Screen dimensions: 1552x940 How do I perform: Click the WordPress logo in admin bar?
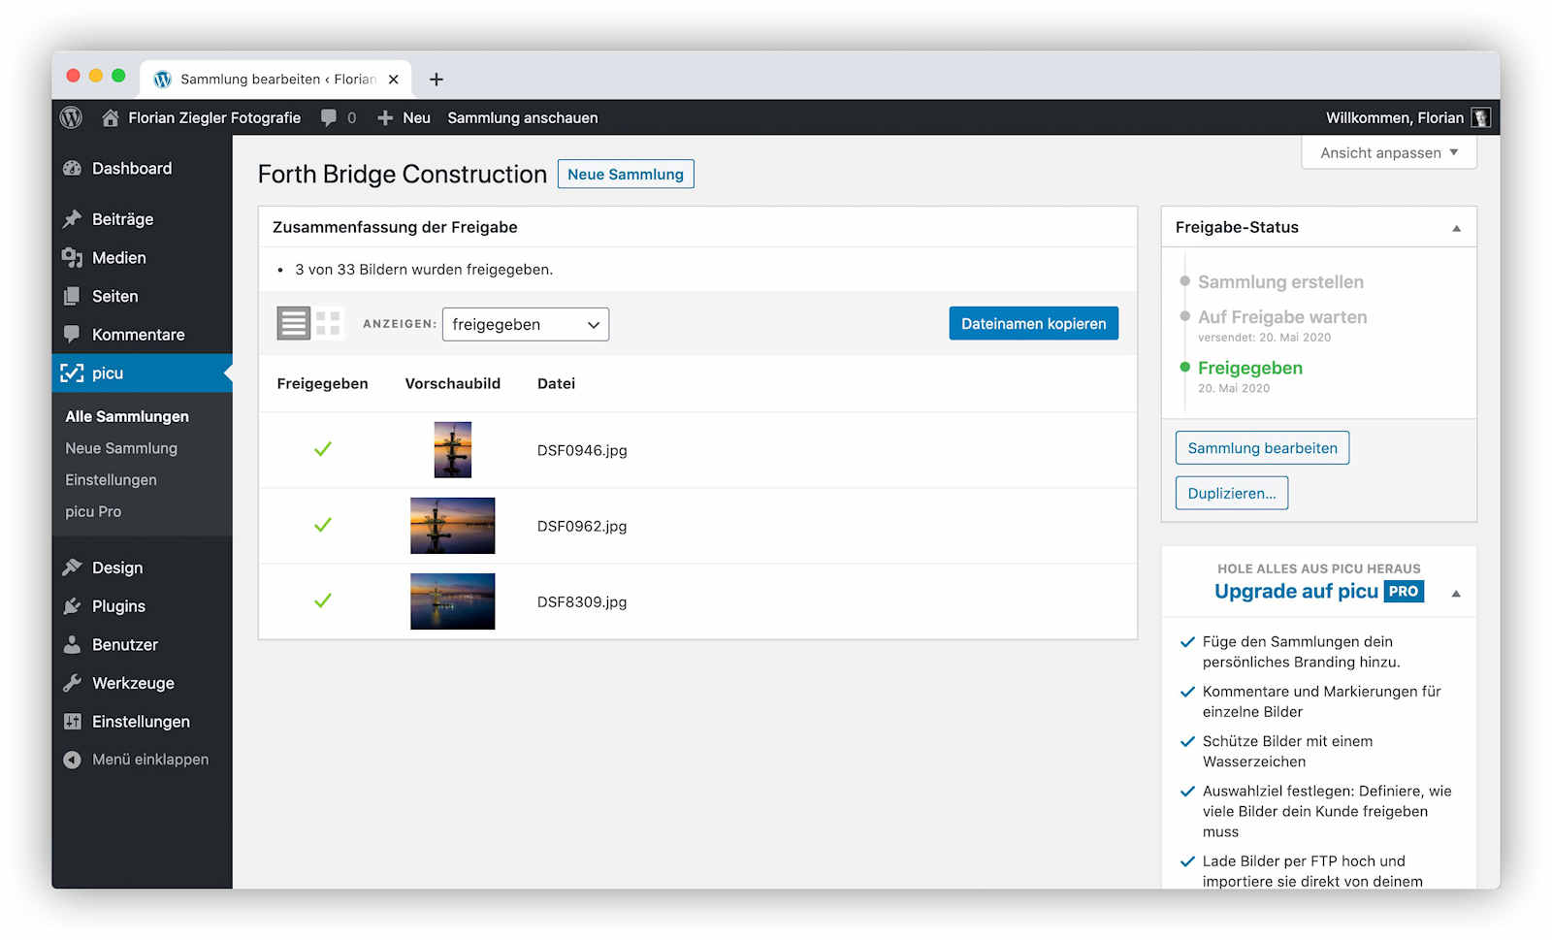pyautogui.click(x=71, y=117)
